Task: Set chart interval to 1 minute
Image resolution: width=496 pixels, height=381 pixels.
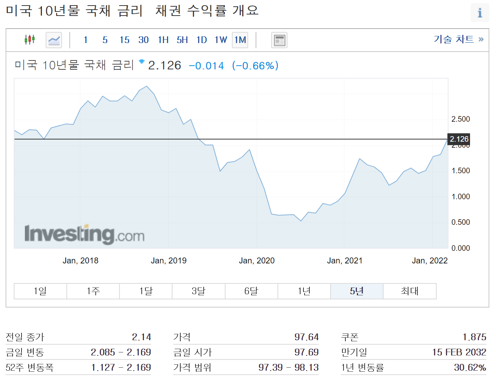Action: click(86, 40)
